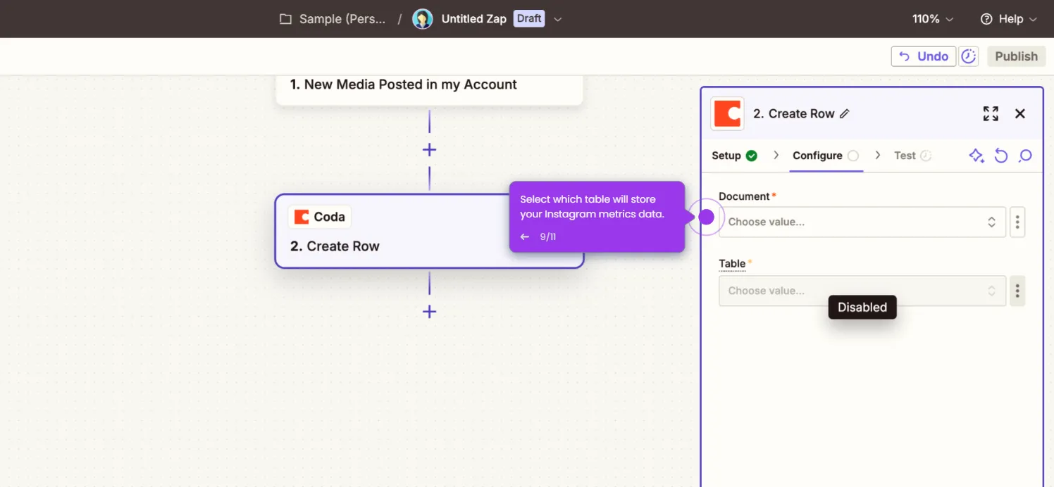This screenshot has height=487, width=1054.
Task: Open the Table Choose value dropdown
Action: [x=862, y=291]
